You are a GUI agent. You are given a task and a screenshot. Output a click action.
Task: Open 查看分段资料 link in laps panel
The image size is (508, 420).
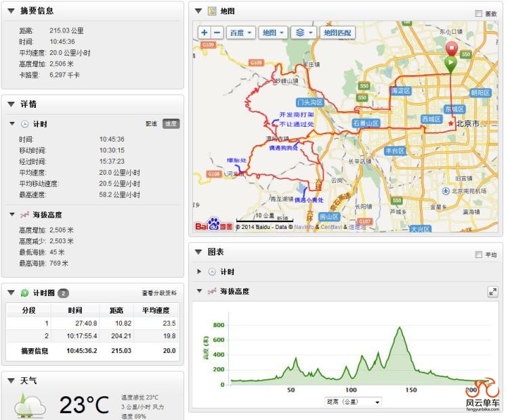pos(159,293)
